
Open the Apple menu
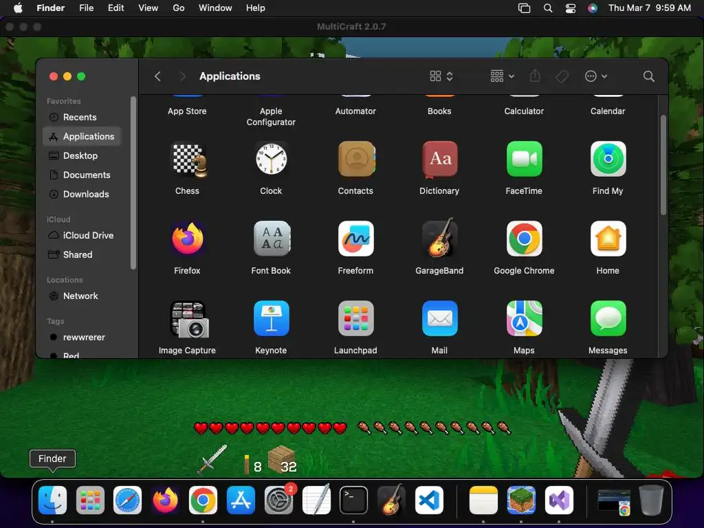coord(18,8)
